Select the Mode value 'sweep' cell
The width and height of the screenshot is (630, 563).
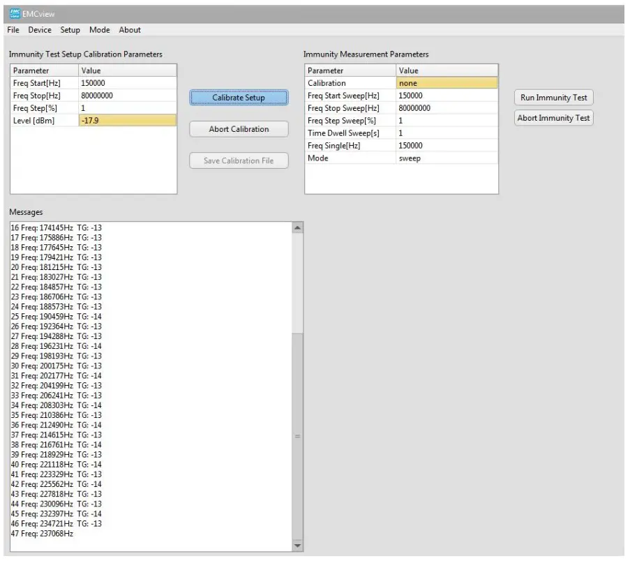click(447, 158)
